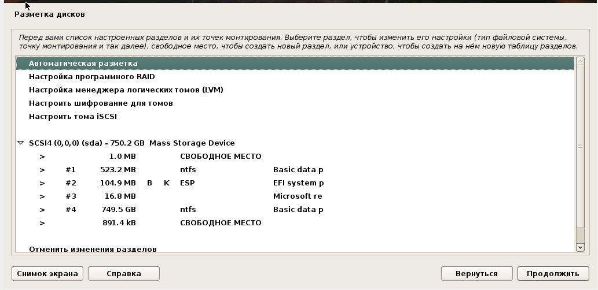
Task: Choose Настройка менеджера логических томов (LVM)
Action: pos(126,90)
